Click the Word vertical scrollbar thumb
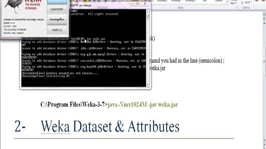This screenshot has width=266, height=149. coord(264,61)
